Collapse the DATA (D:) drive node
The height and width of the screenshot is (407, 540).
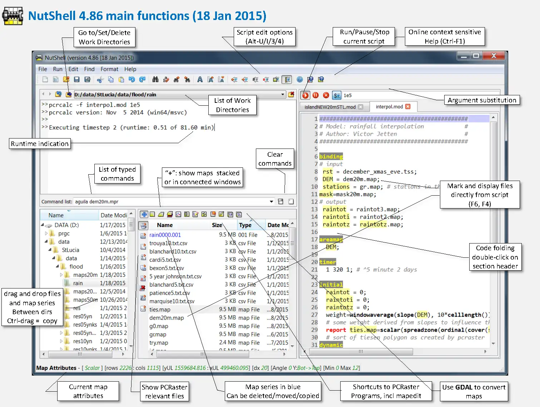tap(43, 225)
